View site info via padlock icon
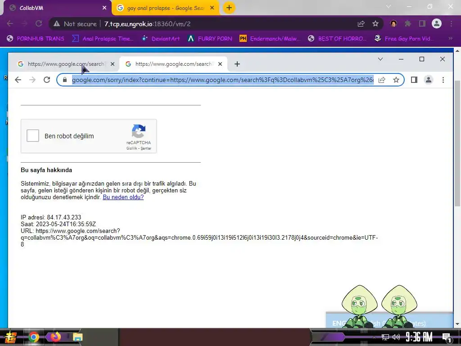Image resolution: width=461 pixels, height=346 pixels. 65,80
